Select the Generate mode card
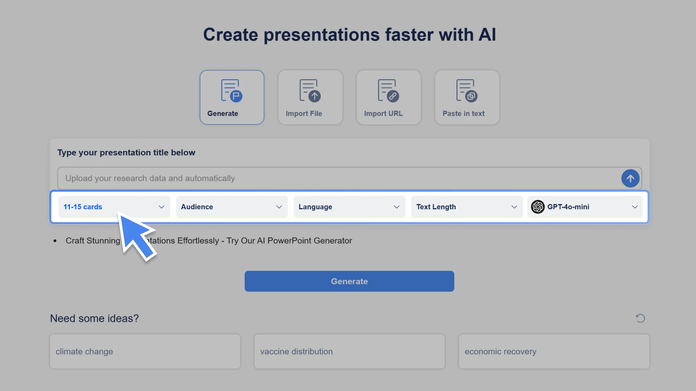The width and height of the screenshot is (696, 391). (232, 97)
